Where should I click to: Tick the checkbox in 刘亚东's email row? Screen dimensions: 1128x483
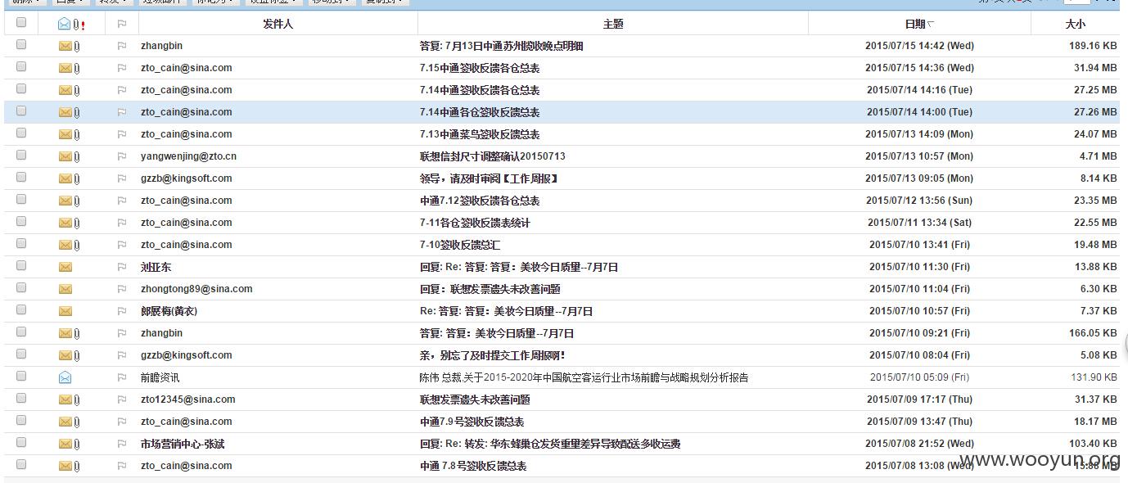click(21, 266)
